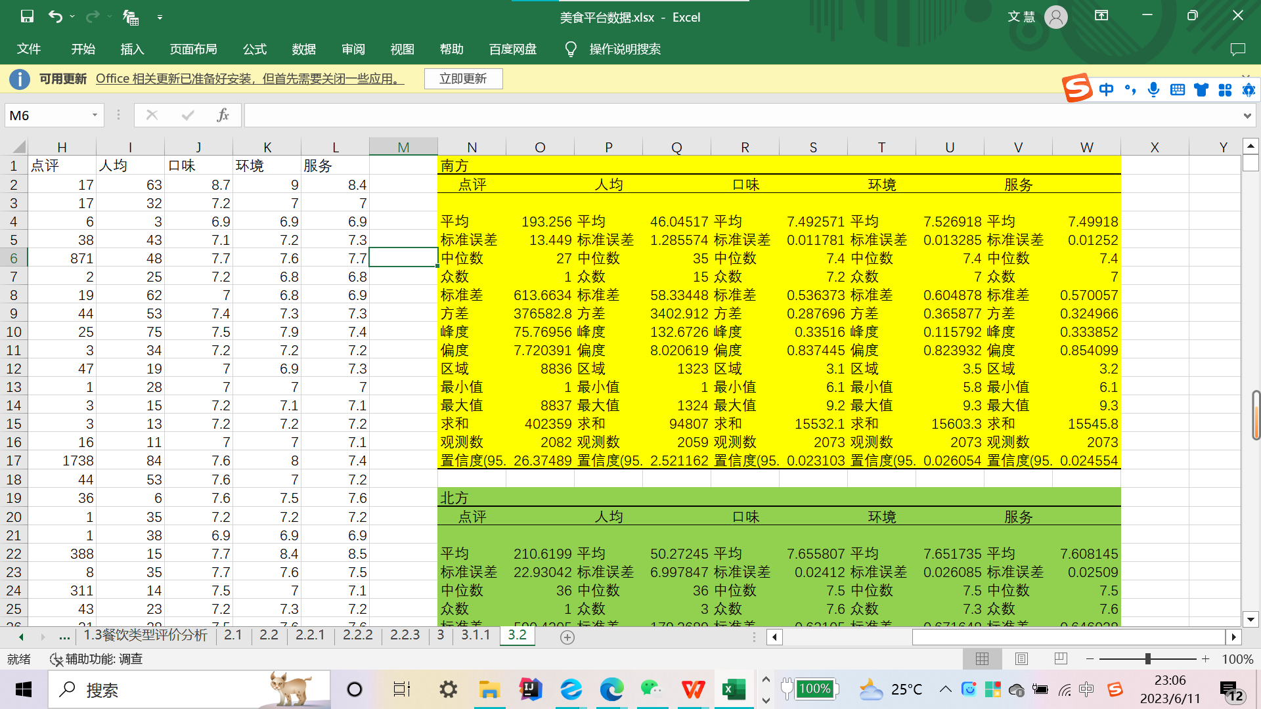Select Normal view in the status bar
This screenshot has height=709, width=1261.
pos(982,659)
